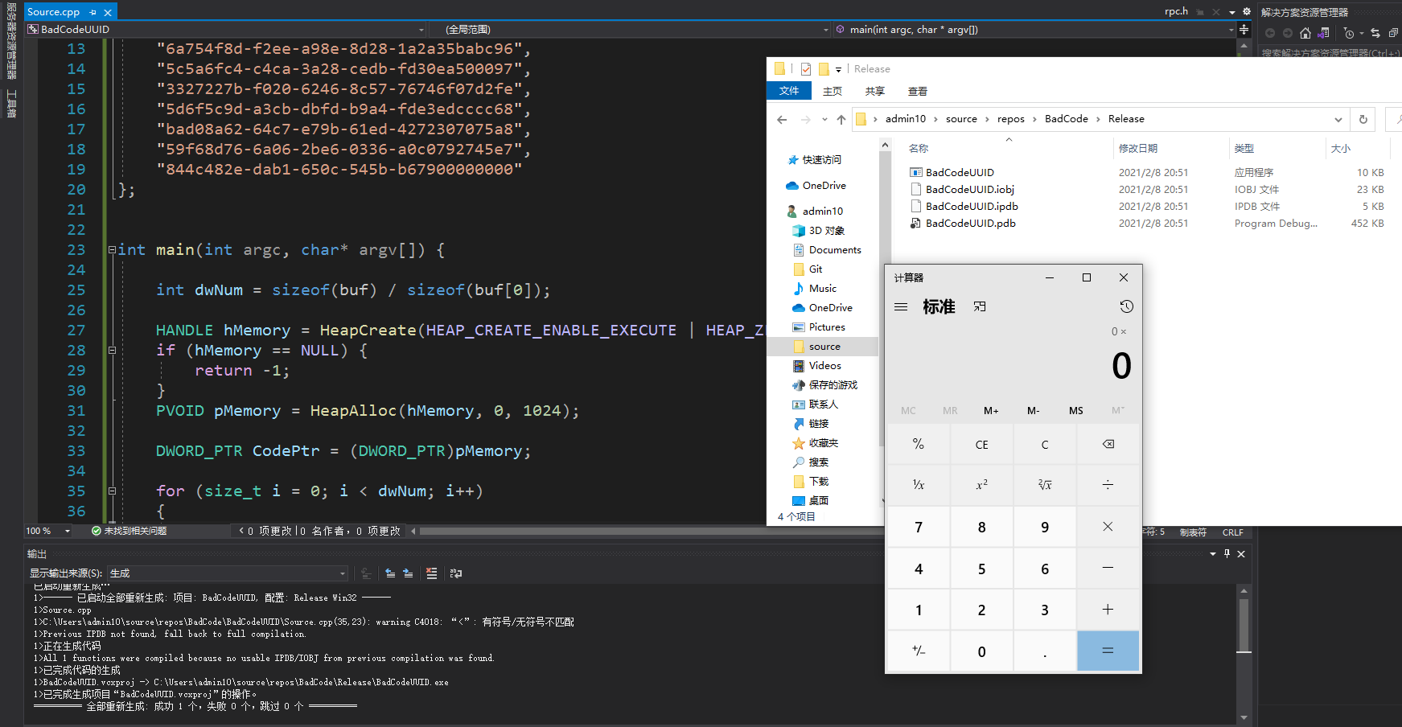Click repos in Explorer breadcrumb
The image size is (1402, 727).
(x=1011, y=119)
